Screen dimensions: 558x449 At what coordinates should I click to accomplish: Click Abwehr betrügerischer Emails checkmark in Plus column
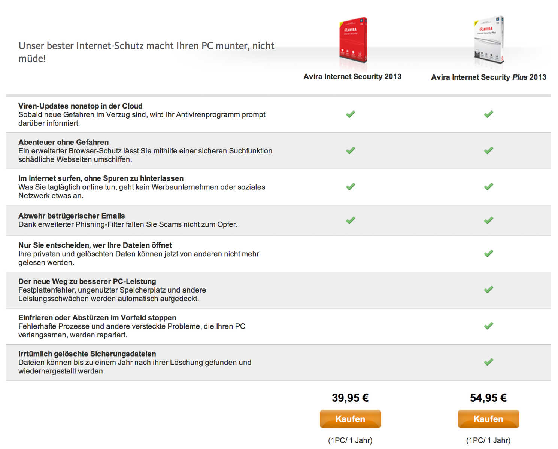pyautogui.click(x=488, y=220)
